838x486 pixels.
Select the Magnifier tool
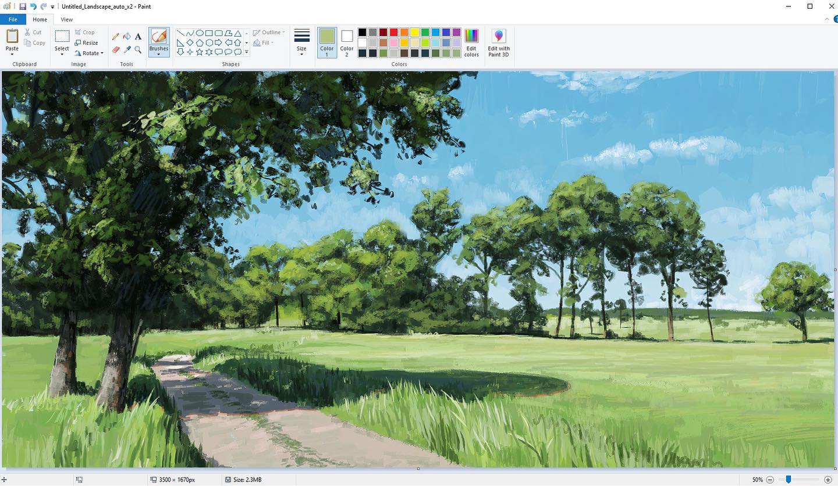(138, 50)
